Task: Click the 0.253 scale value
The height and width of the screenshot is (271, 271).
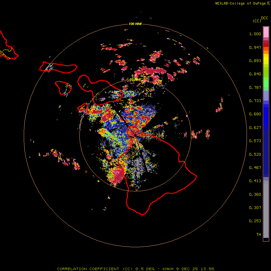Action: point(255,221)
